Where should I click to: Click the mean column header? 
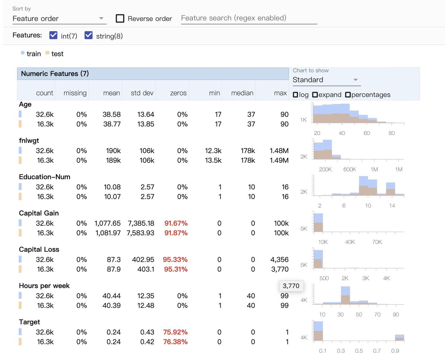tap(112, 93)
